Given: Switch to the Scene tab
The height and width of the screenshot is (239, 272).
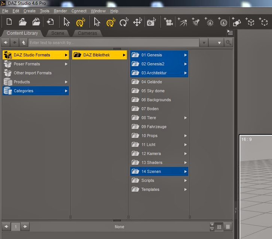Looking at the screenshot, I should coord(58,33).
